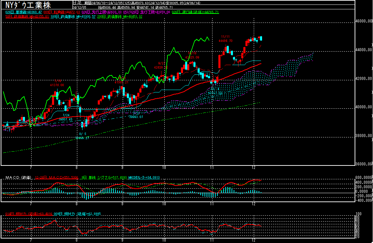Click the 9日 単純 シグナル=517.4393 legend
The width and height of the screenshot is (373, 243).
(104, 178)
